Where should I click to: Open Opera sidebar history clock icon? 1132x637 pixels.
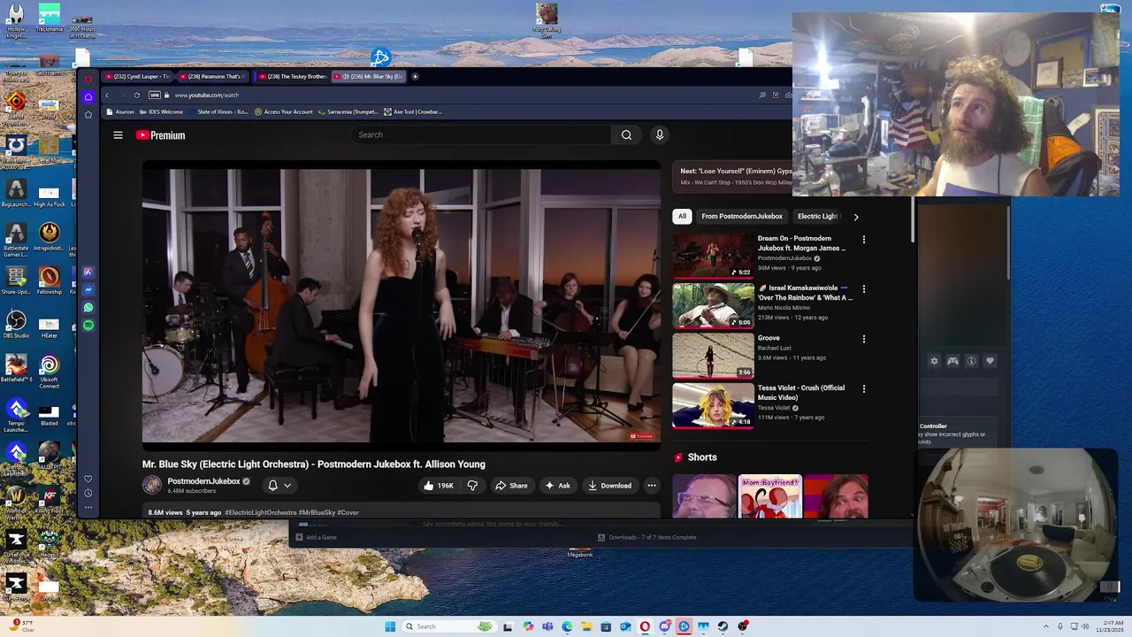[x=88, y=493]
